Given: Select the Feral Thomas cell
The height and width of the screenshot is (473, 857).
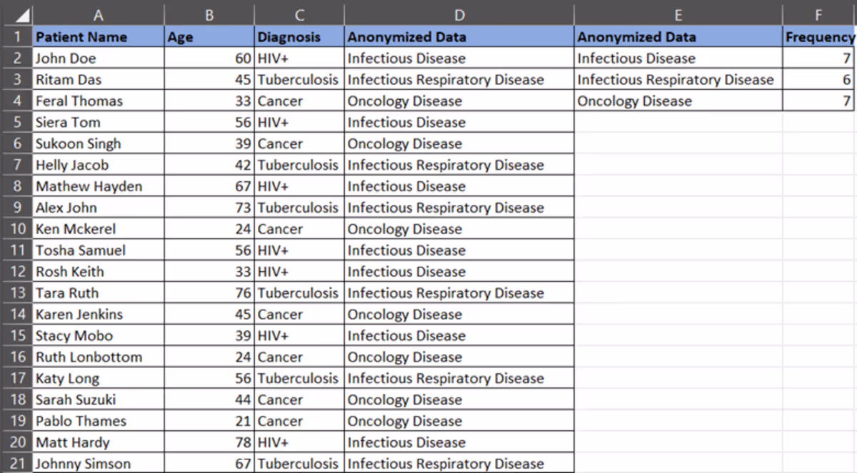Looking at the screenshot, I should click(x=99, y=101).
